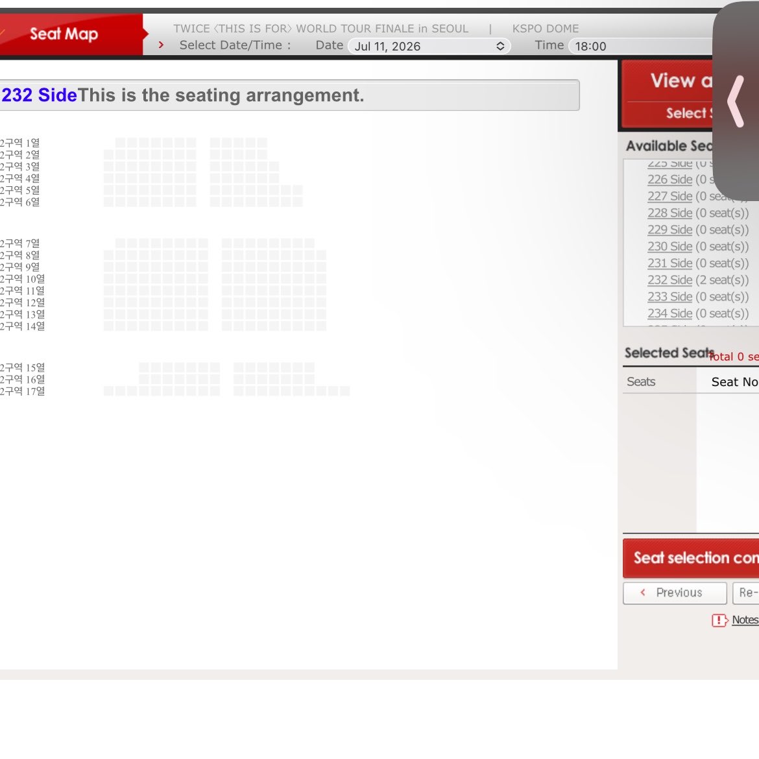Select the 234 Side section link
The image size is (759, 759).
[670, 313]
